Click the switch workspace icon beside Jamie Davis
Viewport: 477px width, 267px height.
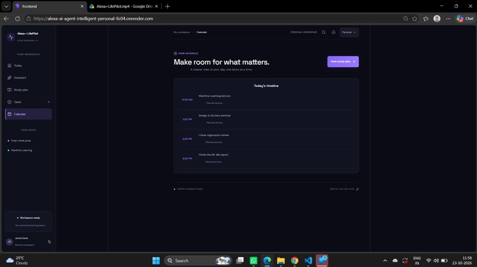click(x=49, y=242)
